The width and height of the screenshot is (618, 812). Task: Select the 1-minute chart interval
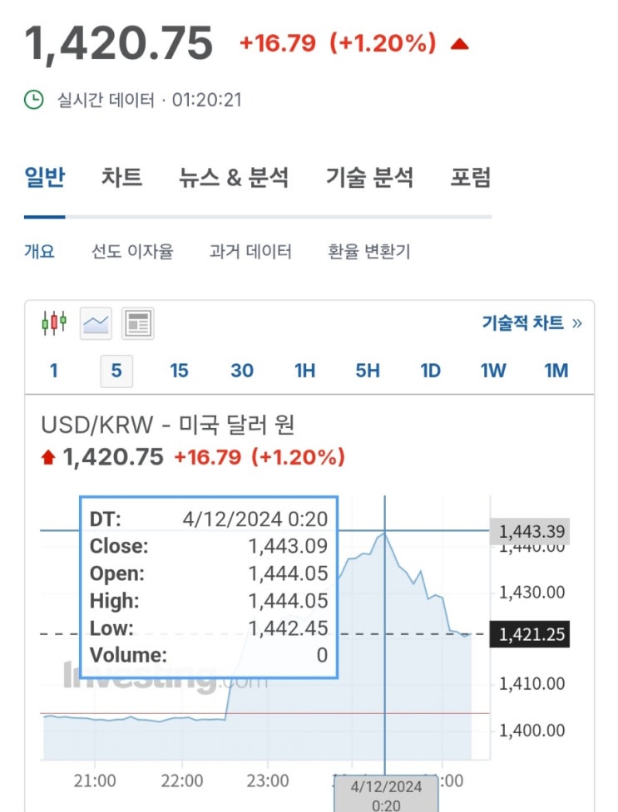(54, 371)
